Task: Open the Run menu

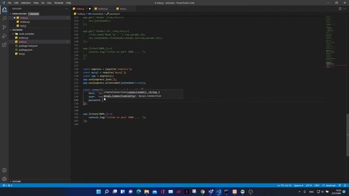Action: (50, 3)
